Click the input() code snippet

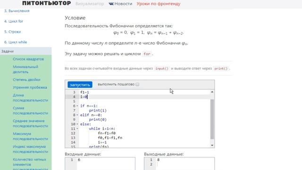click(162, 68)
